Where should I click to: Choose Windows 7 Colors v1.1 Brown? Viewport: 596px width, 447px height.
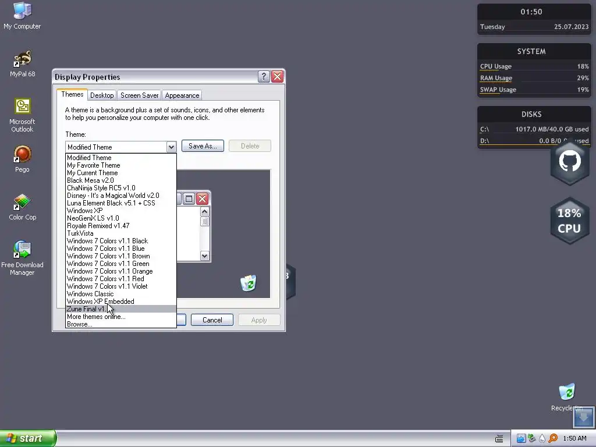coord(121,256)
